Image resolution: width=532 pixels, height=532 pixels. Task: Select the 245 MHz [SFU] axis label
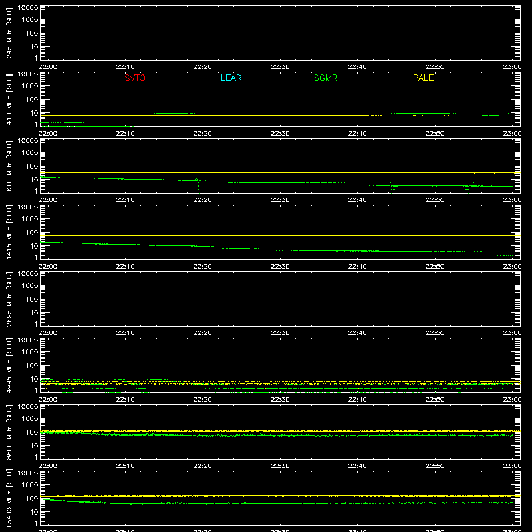click(x=9, y=33)
